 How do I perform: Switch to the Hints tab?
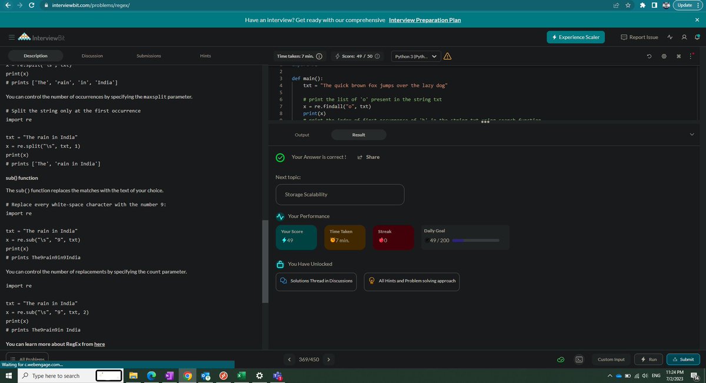click(205, 56)
